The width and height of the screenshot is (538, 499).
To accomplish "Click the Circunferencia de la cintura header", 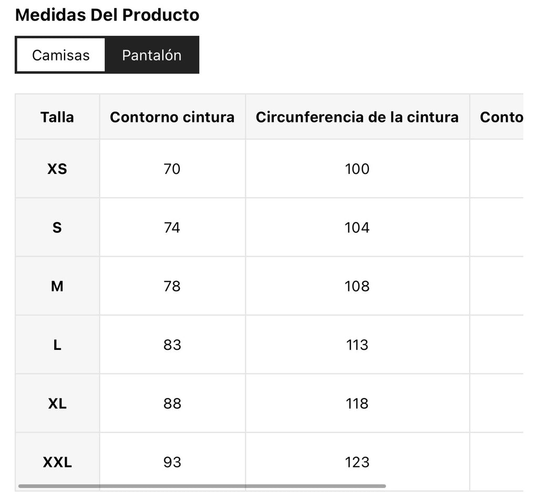I will click(x=357, y=117).
